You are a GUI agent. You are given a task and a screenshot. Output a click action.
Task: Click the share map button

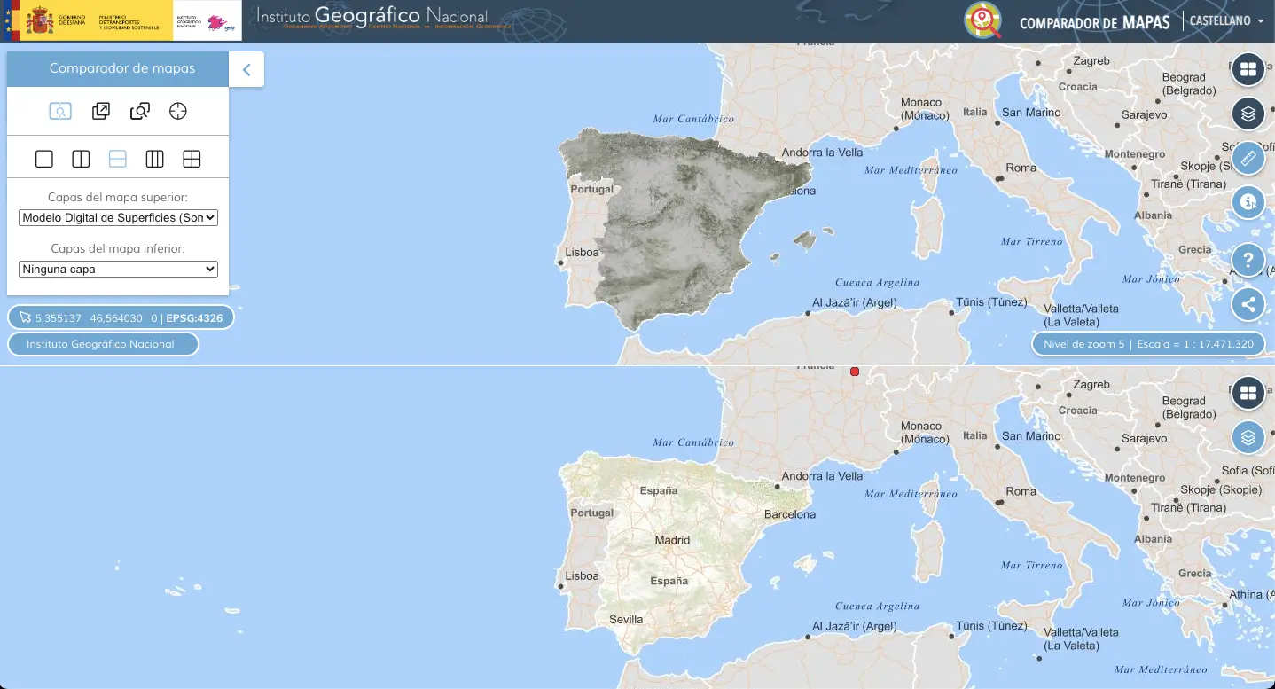coord(1248,304)
